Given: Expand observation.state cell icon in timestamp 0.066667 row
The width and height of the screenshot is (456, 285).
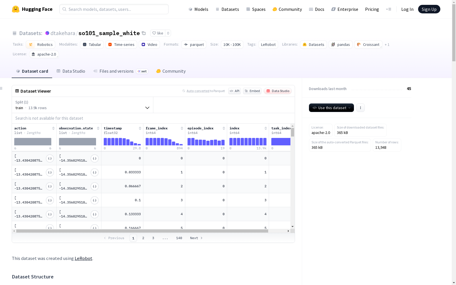Looking at the screenshot, I should coord(95,186).
